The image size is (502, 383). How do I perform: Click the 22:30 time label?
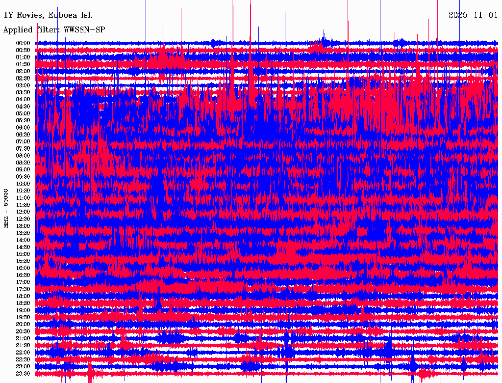coord(24,359)
